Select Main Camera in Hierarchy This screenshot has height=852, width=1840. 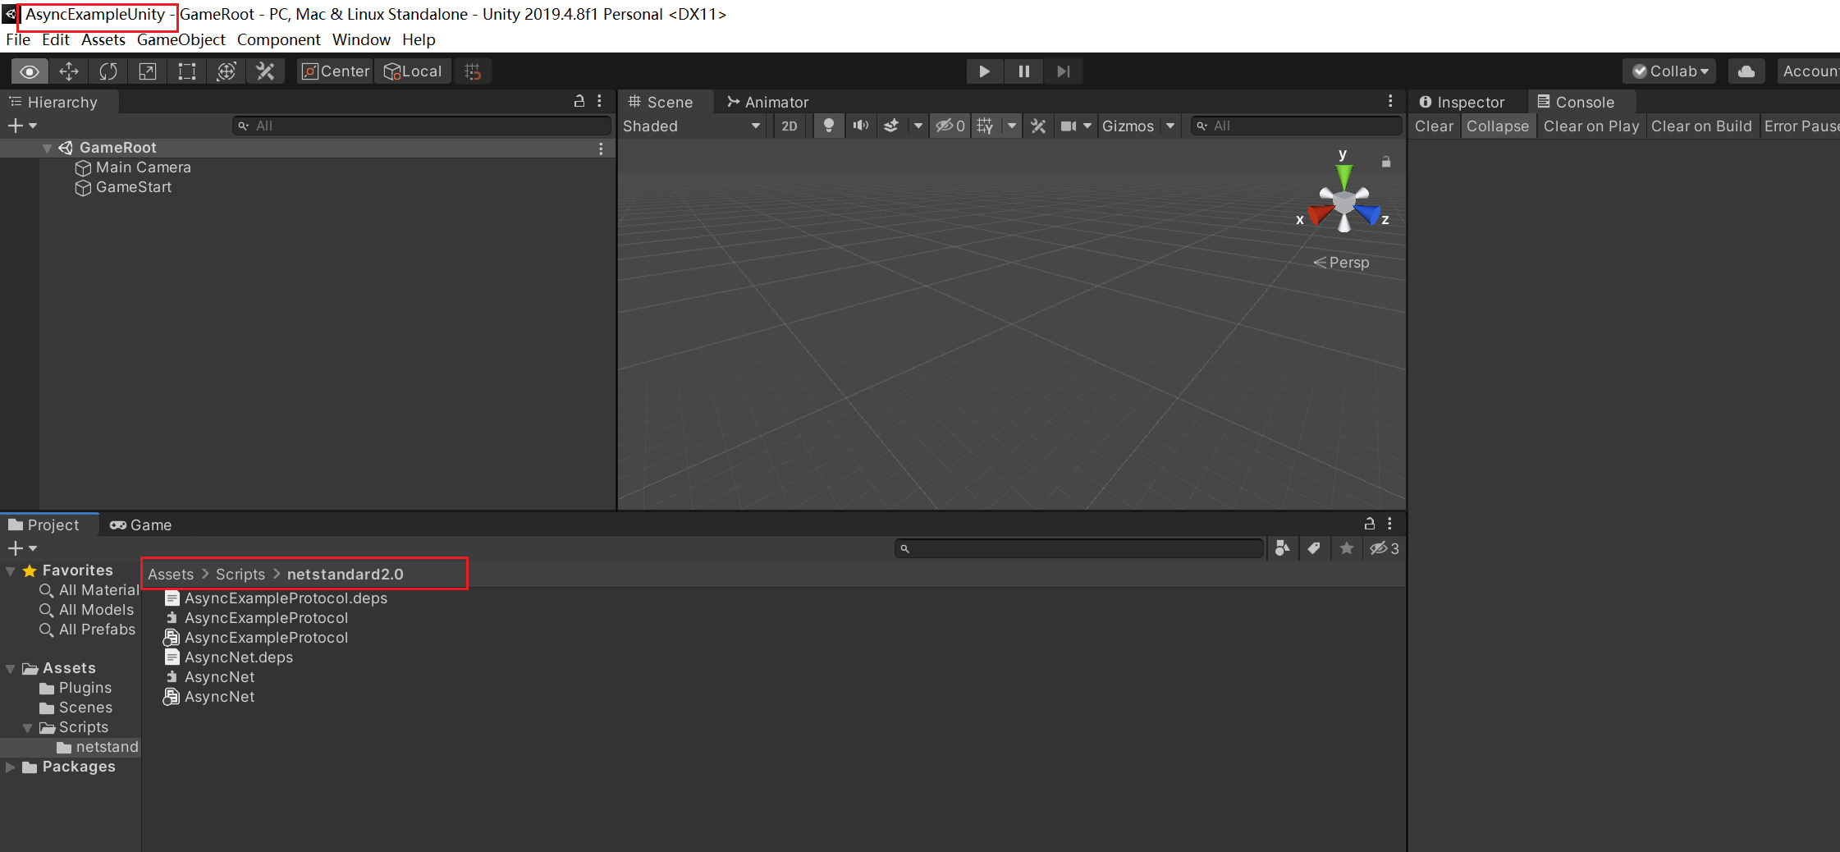[x=143, y=167]
